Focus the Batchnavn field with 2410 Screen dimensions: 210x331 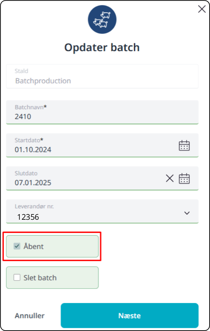(102, 112)
